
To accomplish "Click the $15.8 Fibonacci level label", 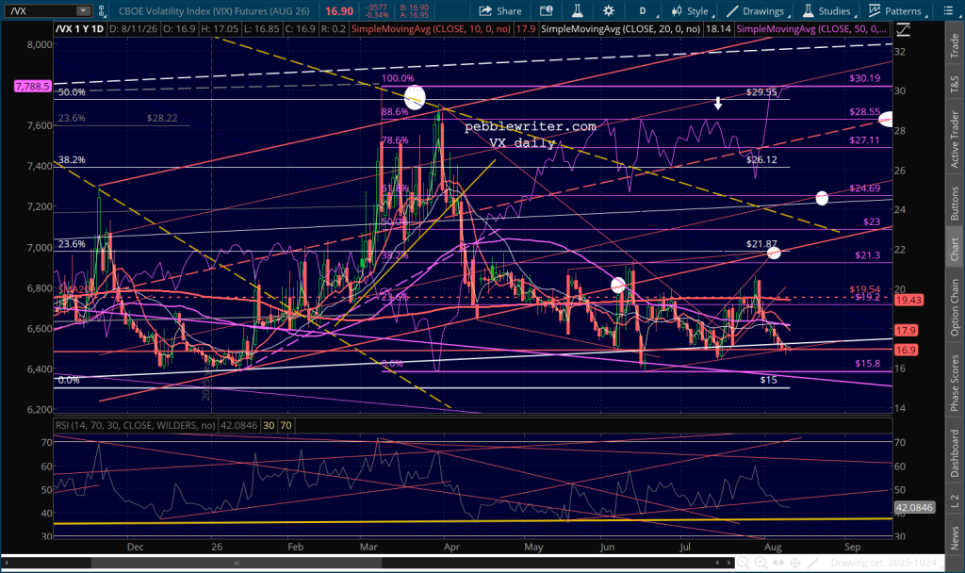I will click(x=867, y=363).
